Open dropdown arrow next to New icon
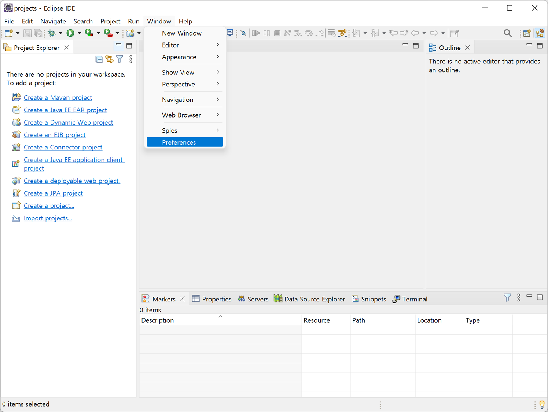 18,33
